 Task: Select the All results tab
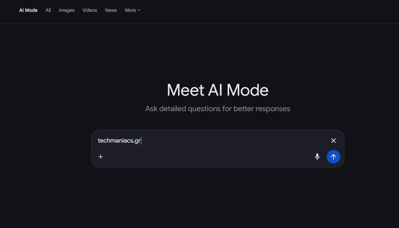(48, 10)
